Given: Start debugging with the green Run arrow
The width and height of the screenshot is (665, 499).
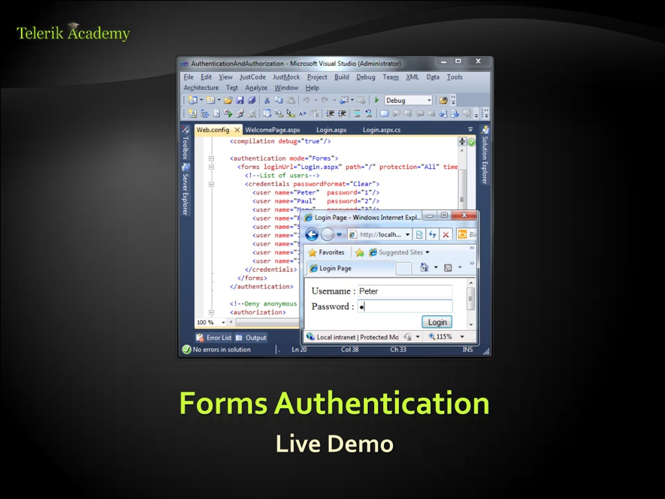Looking at the screenshot, I should [377, 100].
